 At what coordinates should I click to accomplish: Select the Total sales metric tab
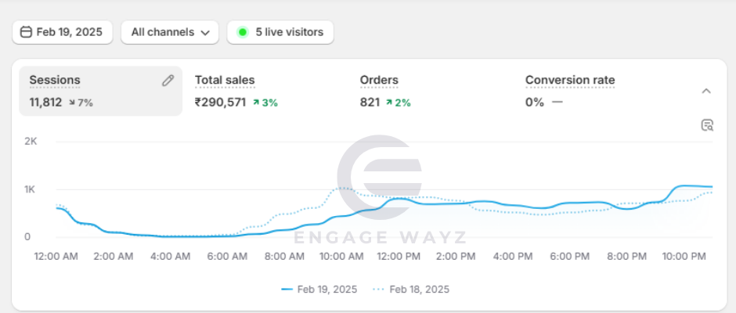point(225,80)
